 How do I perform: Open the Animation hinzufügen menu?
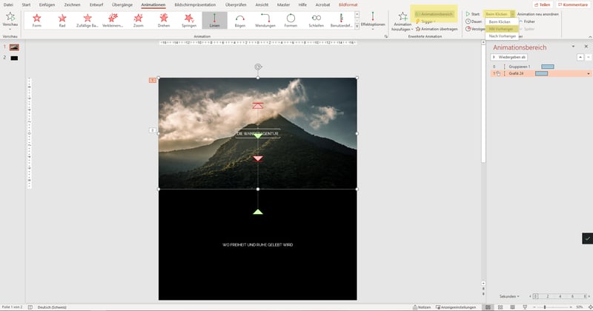(x=402, y=21)
